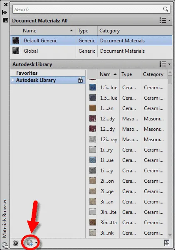Select library material '1....an'
The image size is (175, 250).
tap(127, 108)
